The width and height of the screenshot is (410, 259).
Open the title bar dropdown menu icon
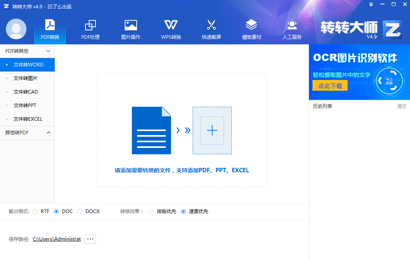[x=371, y=5]
